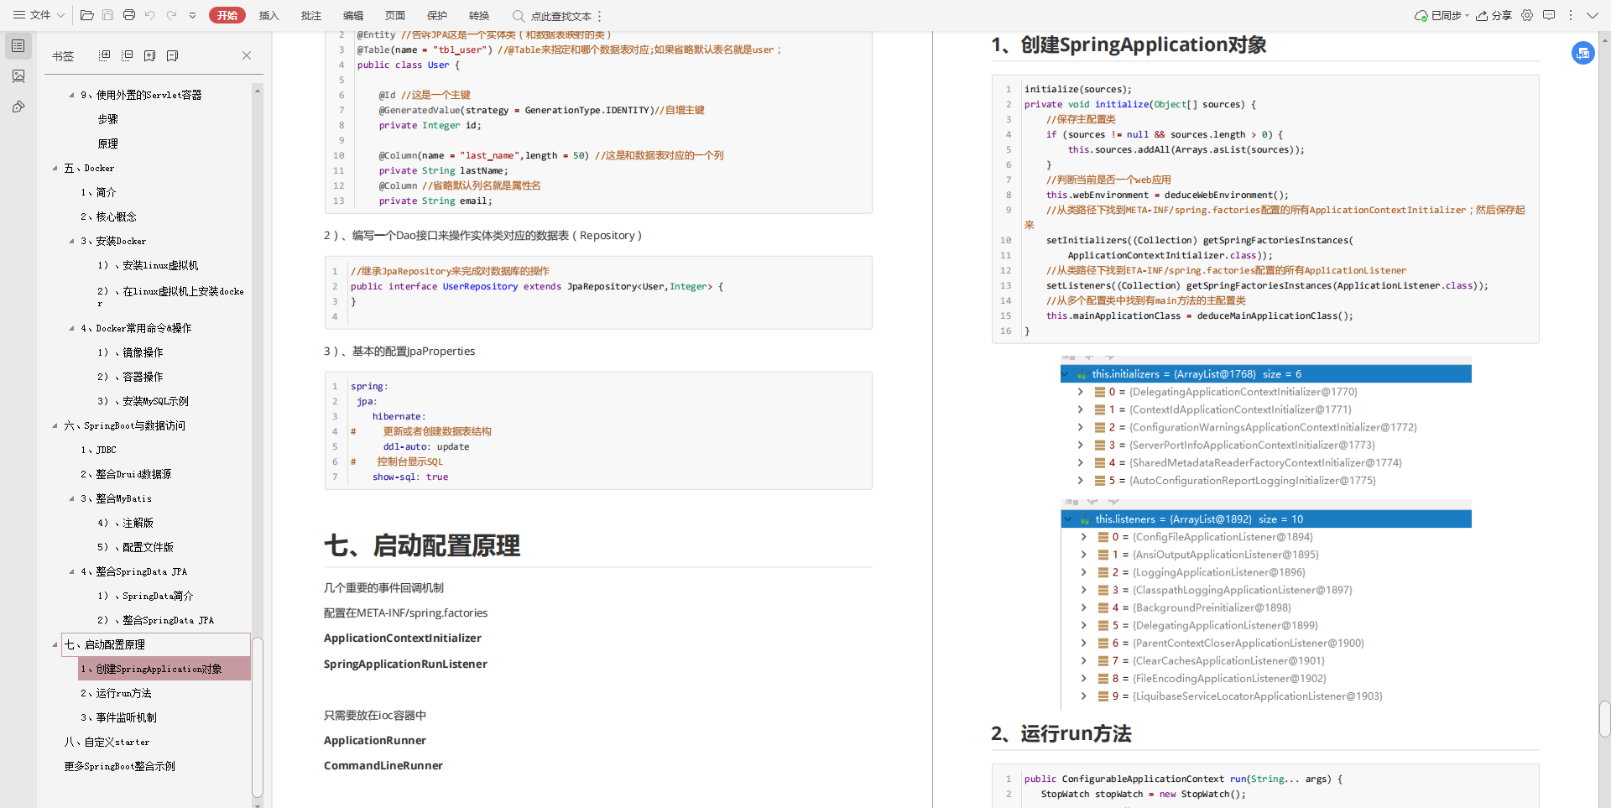
Task: Go to bookmark 3）、安装MySQL示例
Action: (143, 401)
